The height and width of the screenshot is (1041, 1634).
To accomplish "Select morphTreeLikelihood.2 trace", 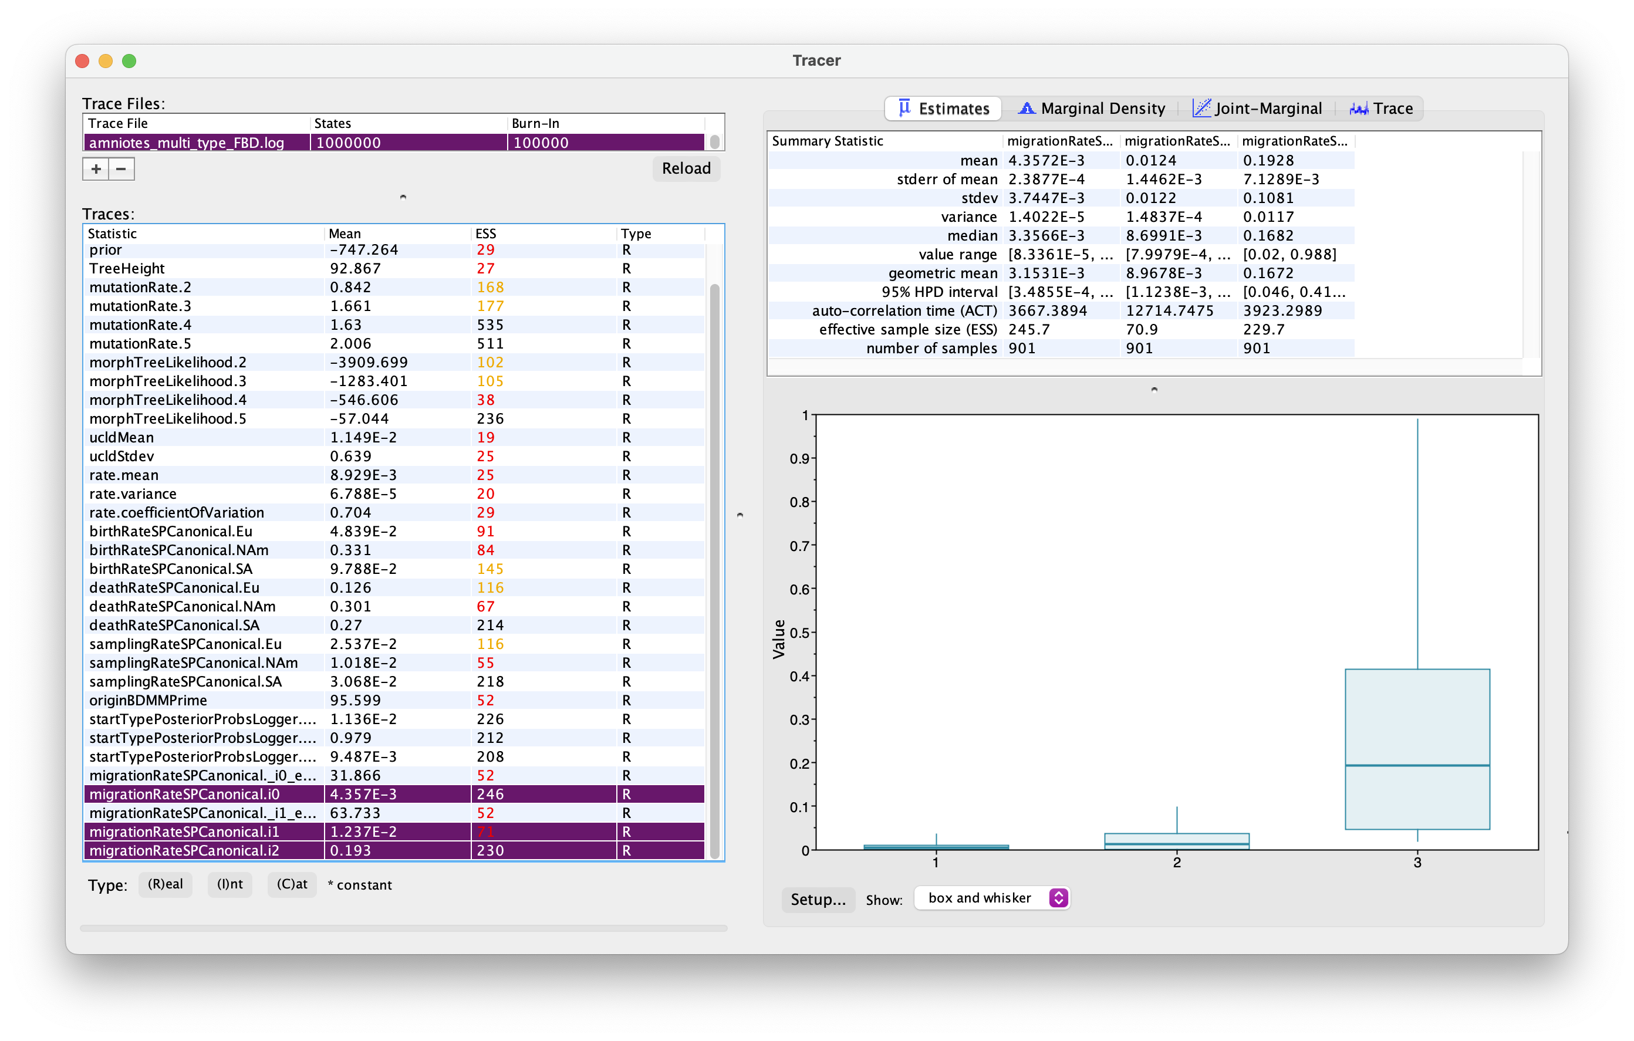I will [394, 363].
